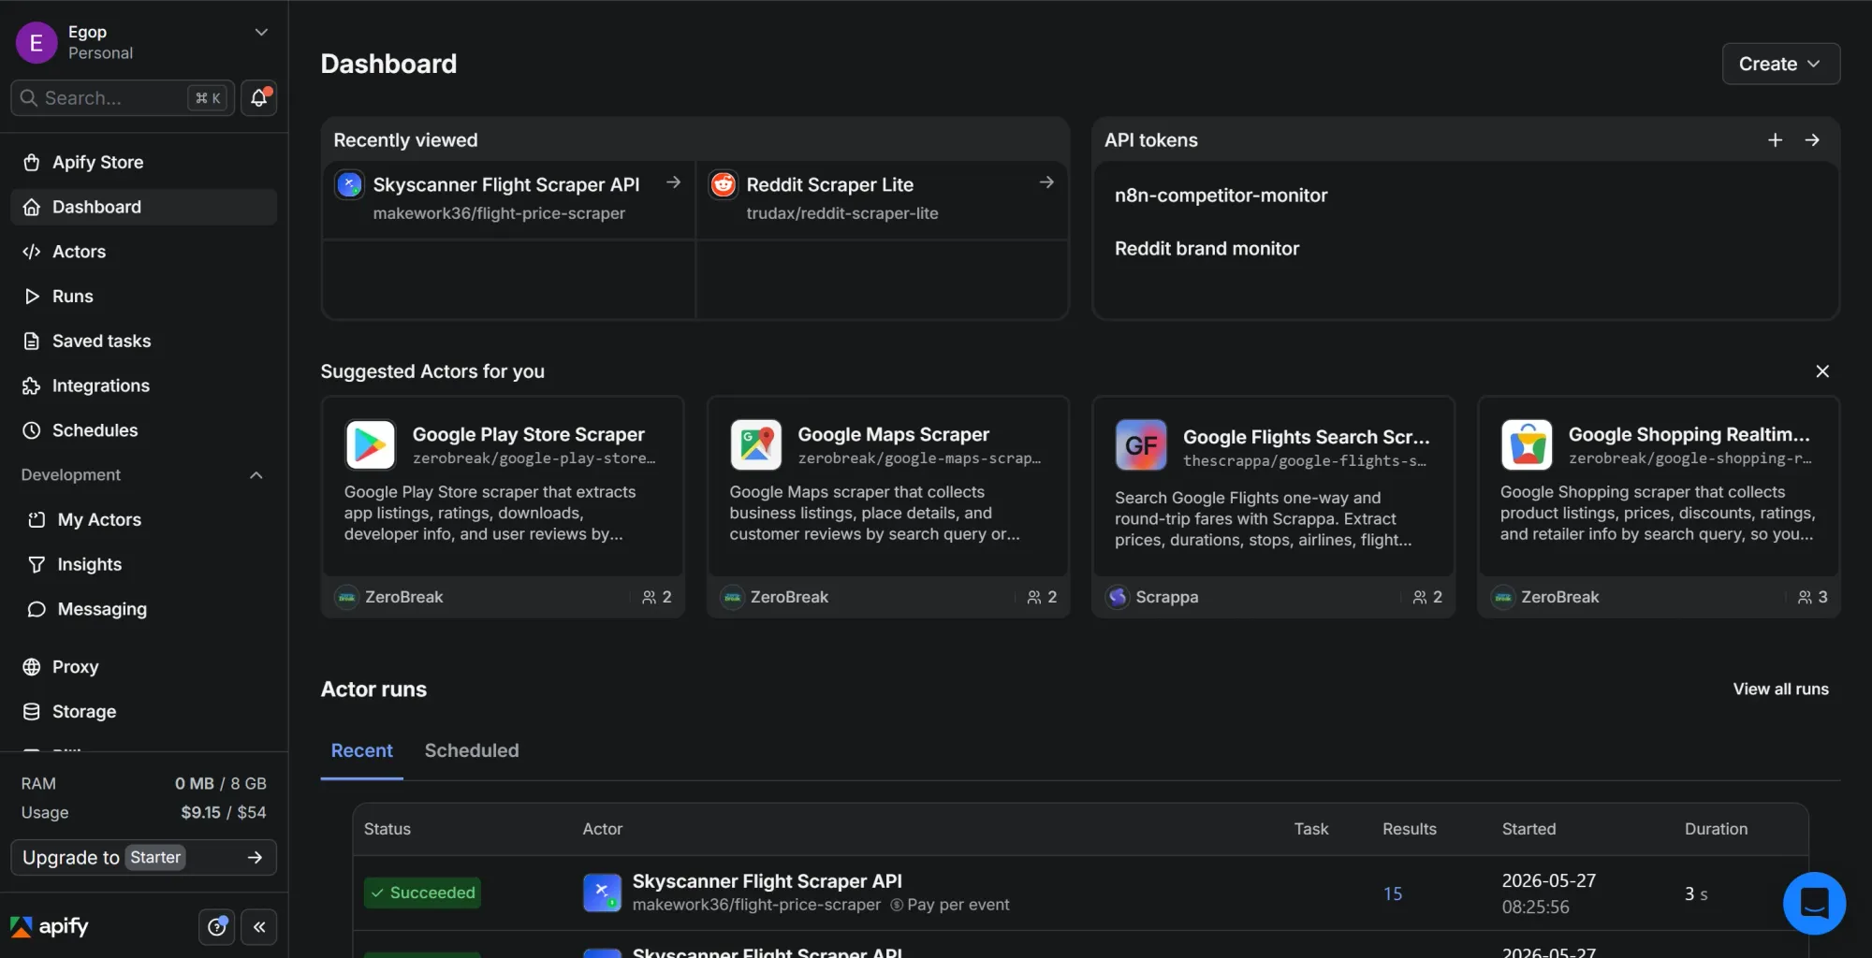Click the Apify Store bag icon
This screenshot has width=1872, height=958.
coord(32,163)
